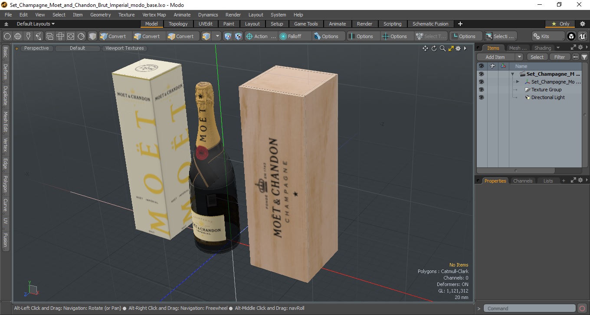This screenshot has height=315, width=590.
Task: Click the circular dial toolbar icon
Action: point(81,36)
